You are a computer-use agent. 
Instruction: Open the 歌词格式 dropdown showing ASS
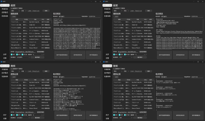[x=126, y=57]
